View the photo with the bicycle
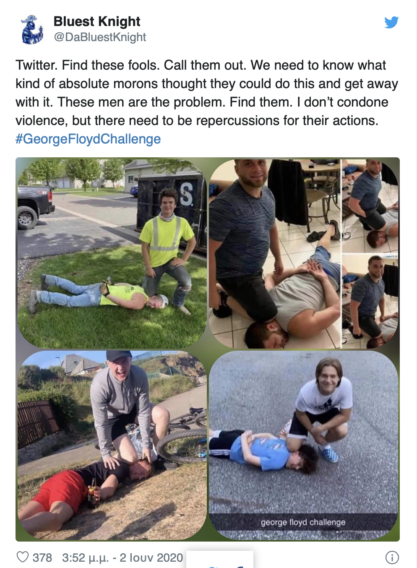Screen dimensions: 417x568 (x=112, y=445)
